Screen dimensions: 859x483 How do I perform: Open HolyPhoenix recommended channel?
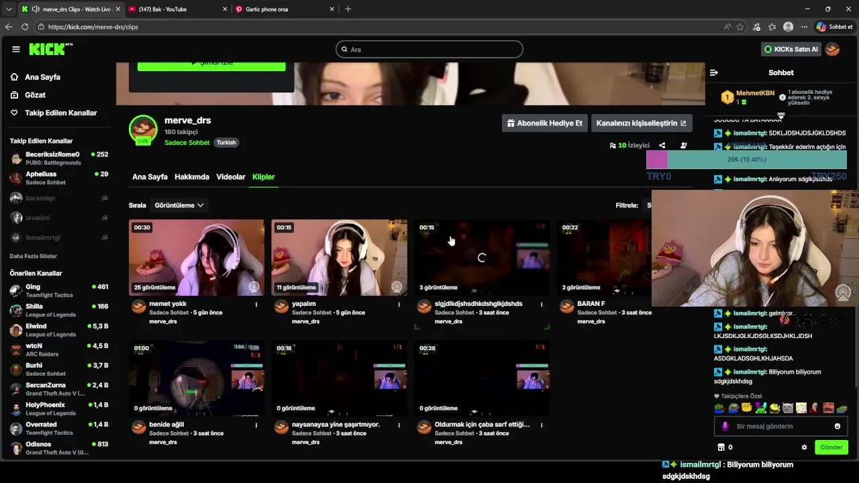click(x=59, y=409)
